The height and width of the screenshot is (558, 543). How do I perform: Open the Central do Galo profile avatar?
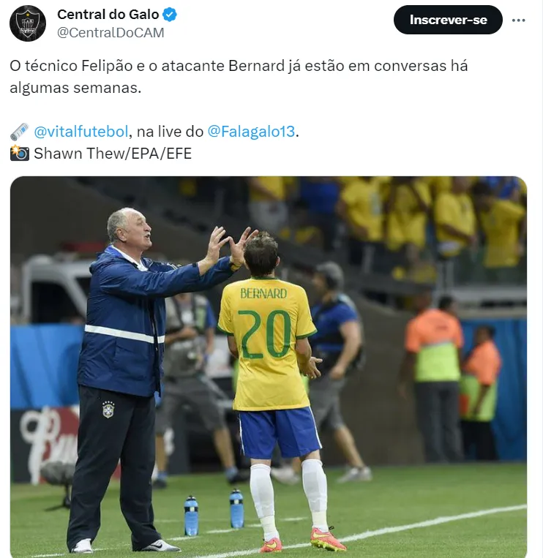point(27,23)
